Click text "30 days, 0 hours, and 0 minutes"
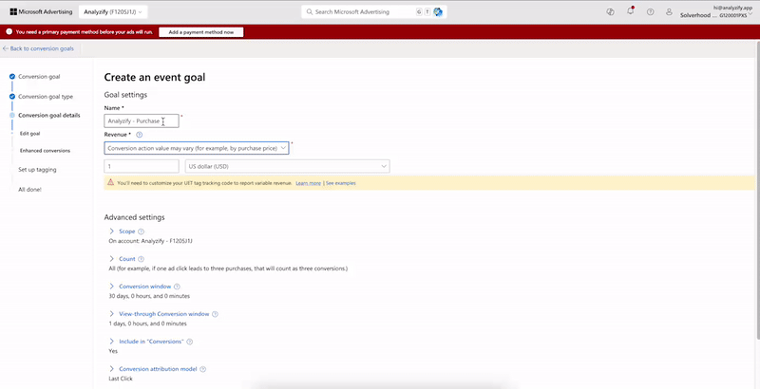Image resolution: width=760 pixels, height=389 pixels. coord(149,296)
